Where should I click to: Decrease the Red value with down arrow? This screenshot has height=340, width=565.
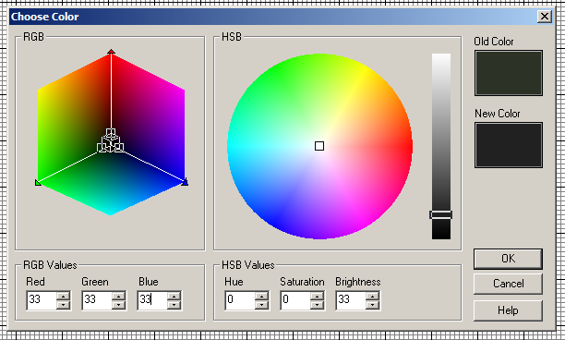coord(64,305)
